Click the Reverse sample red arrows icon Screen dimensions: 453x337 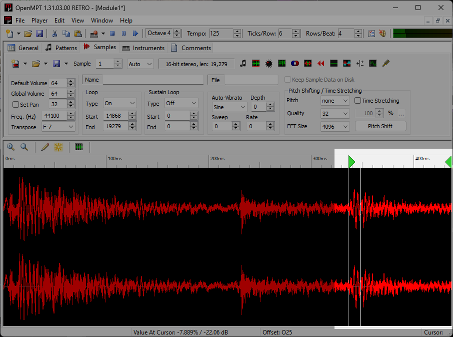click(x=320, y=64)
